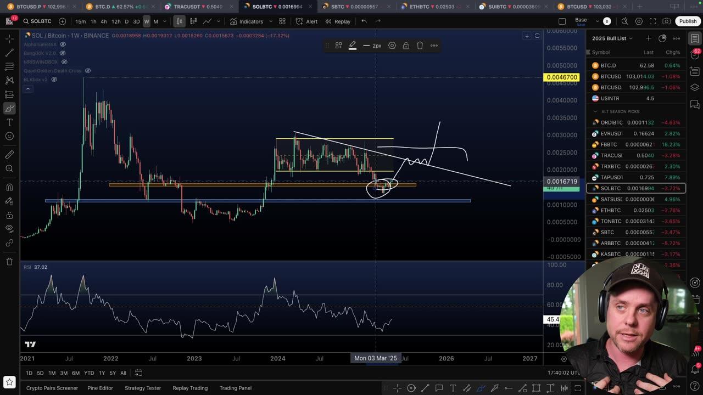703x395 pixels.
Task: Open the go-to-date calendar icon
Action: pos(139,373)
